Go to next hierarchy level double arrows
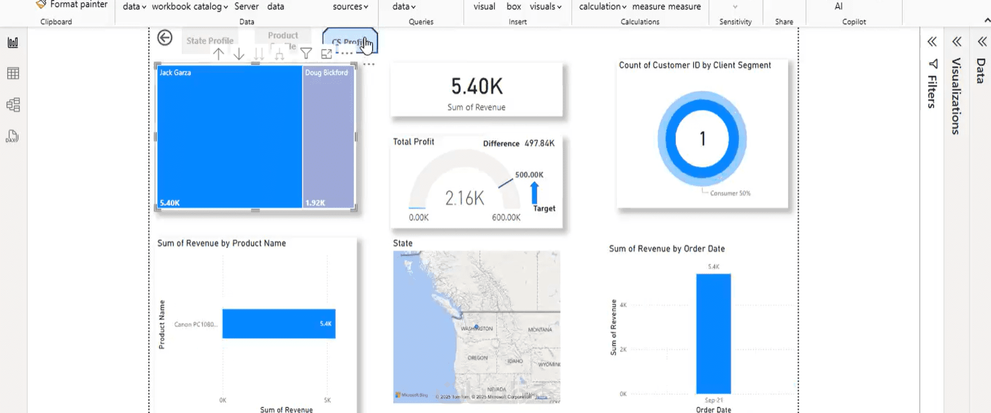This screenshot has width=991, height=413. (259, 54)
